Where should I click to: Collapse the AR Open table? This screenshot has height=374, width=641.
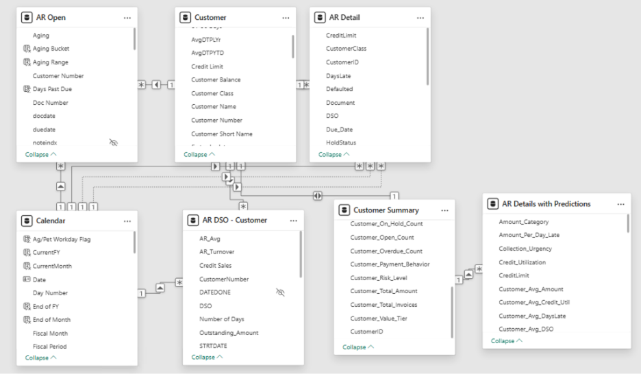coord(41,155)
